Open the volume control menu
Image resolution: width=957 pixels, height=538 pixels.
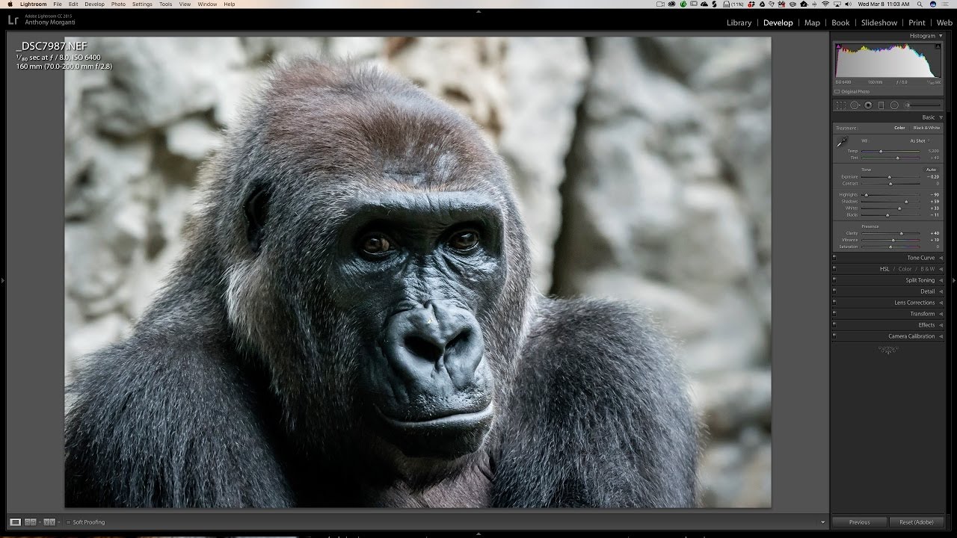(x=848, y=4)
